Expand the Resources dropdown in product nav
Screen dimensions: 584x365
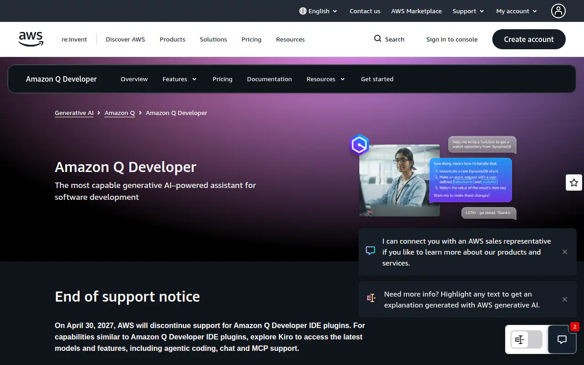point(326,79)
